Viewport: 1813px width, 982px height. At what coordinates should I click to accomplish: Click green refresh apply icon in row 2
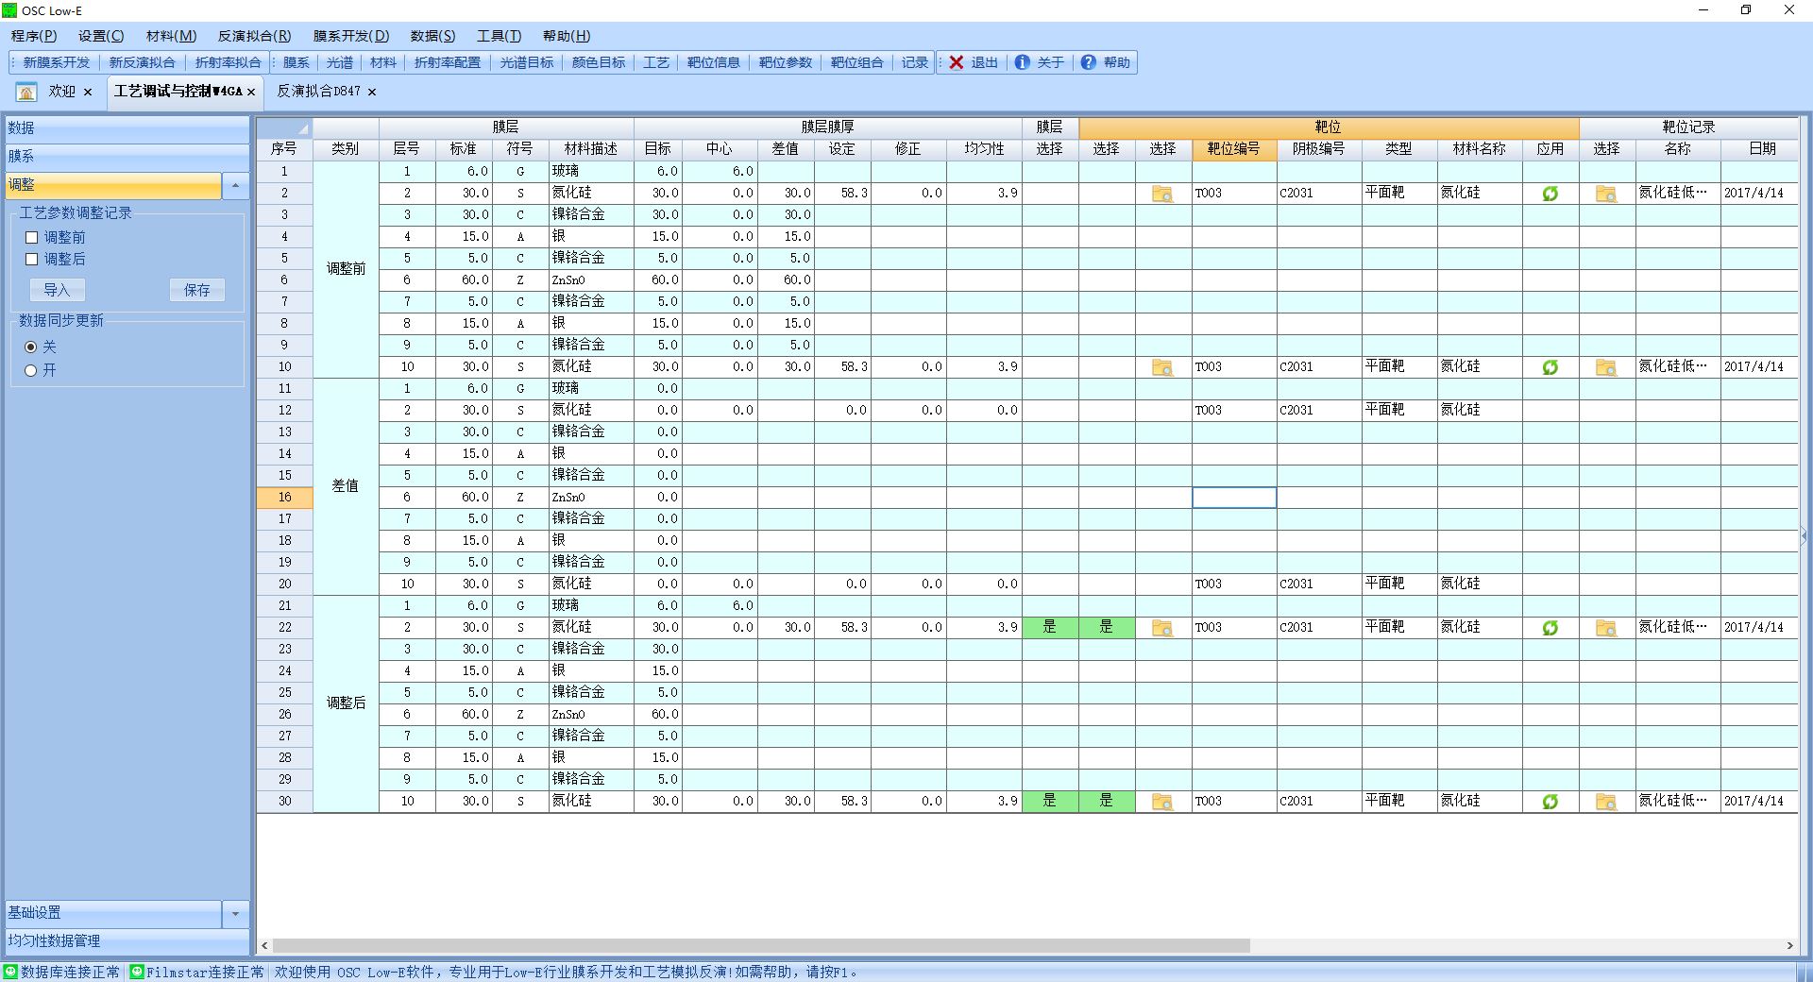[x=1550, y=194]
